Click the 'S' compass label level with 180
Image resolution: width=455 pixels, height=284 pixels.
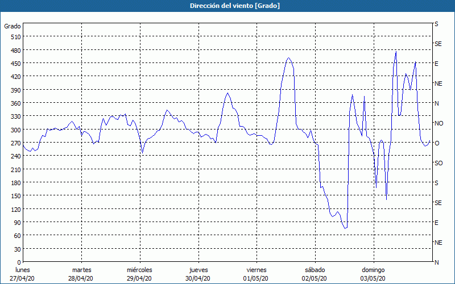(436, 183)
